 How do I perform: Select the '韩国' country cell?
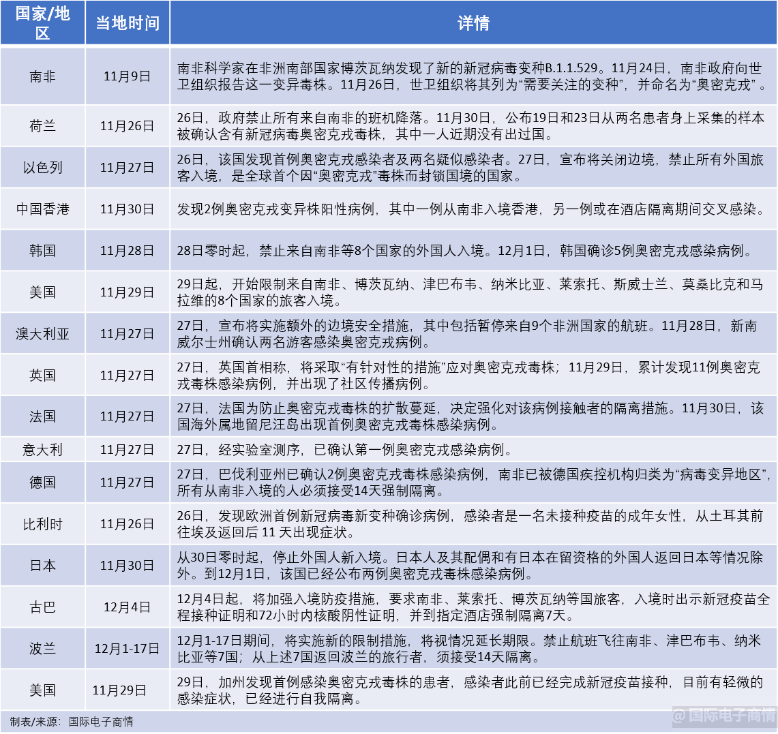[43, 250]
